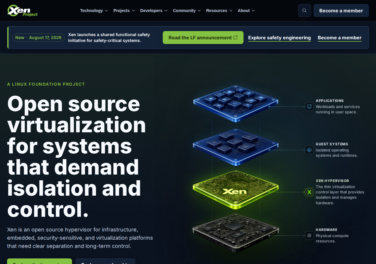Click the Physical compute resources description
376x264 pixels.
pos(332,238)
